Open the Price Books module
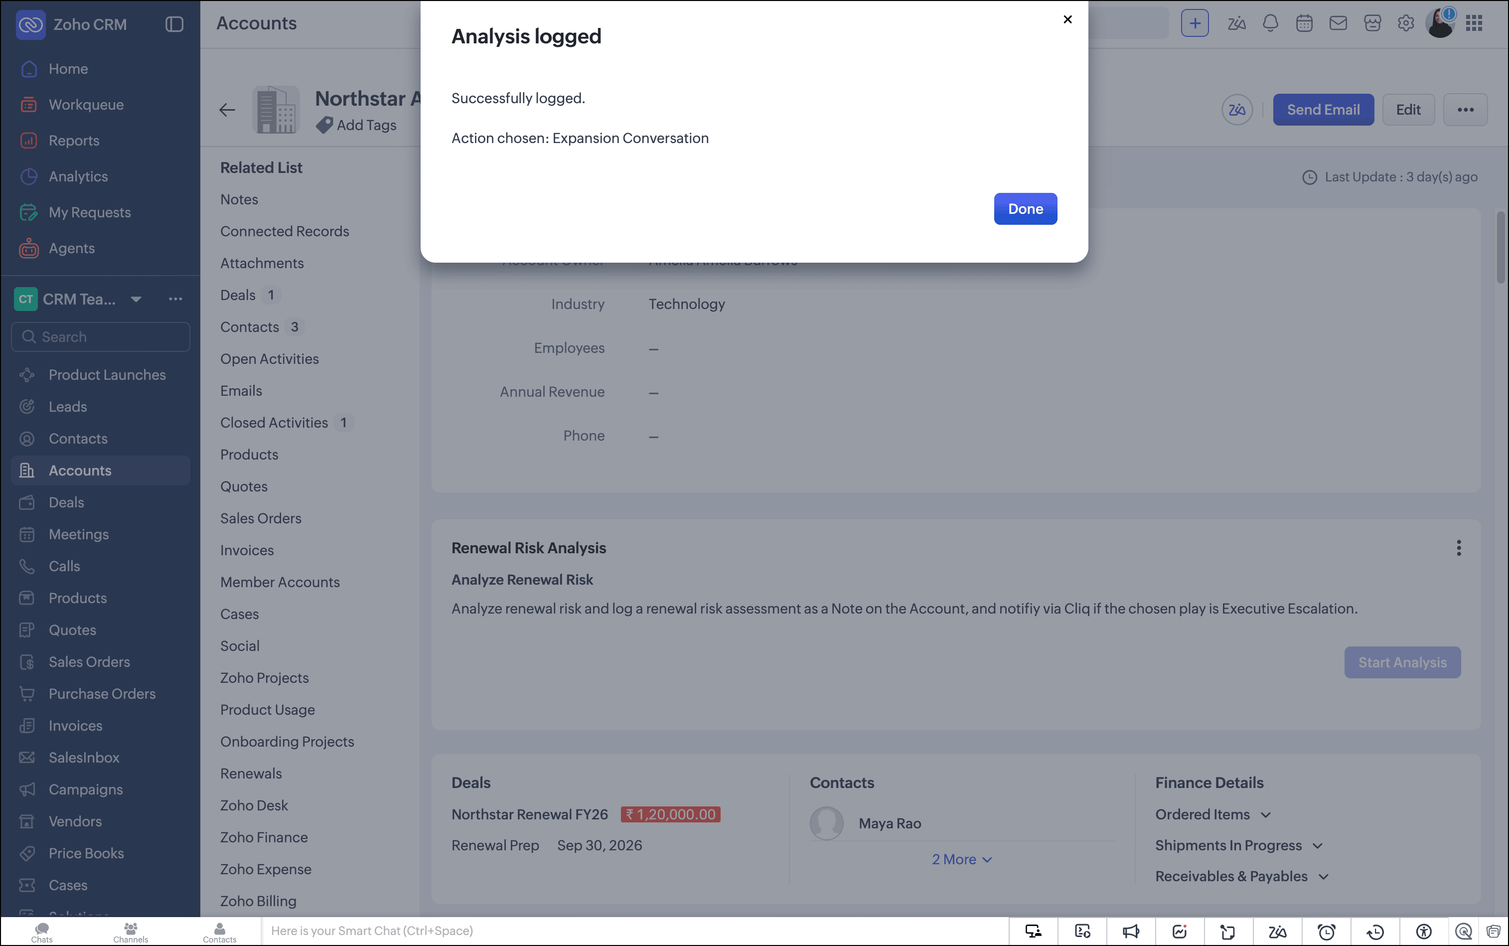 click(x=86, y=853)
